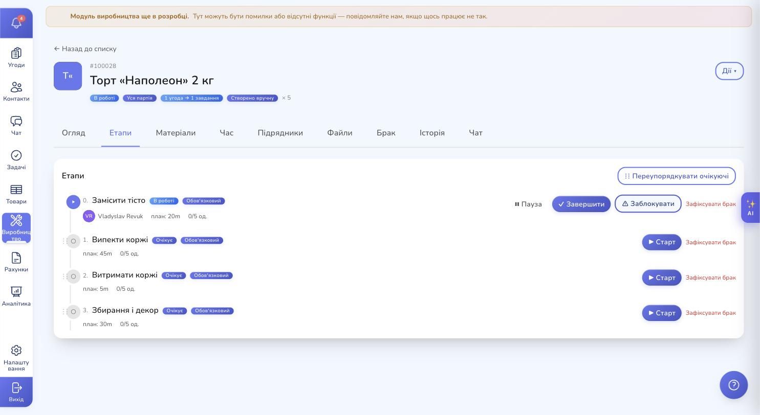Open Угоди in the sidebar

click(16, 58)
